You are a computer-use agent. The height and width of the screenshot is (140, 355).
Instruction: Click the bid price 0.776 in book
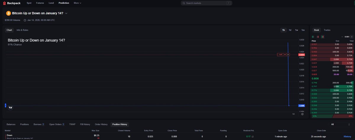[x=314, y=90]
